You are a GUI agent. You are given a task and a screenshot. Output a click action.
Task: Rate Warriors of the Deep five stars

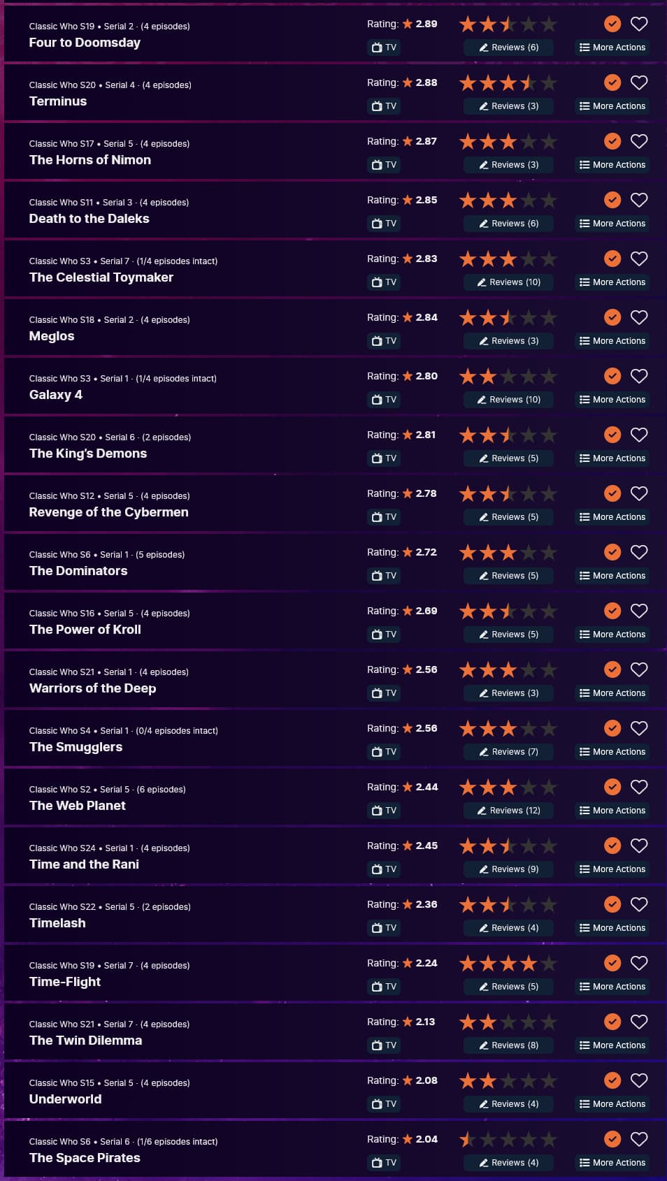click(549, 669)
